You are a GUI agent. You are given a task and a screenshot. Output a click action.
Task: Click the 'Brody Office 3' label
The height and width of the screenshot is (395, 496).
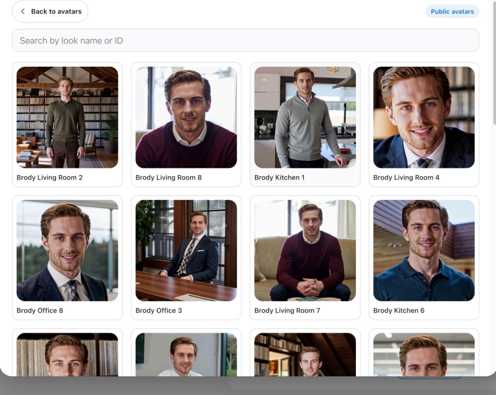click(159, 310)
